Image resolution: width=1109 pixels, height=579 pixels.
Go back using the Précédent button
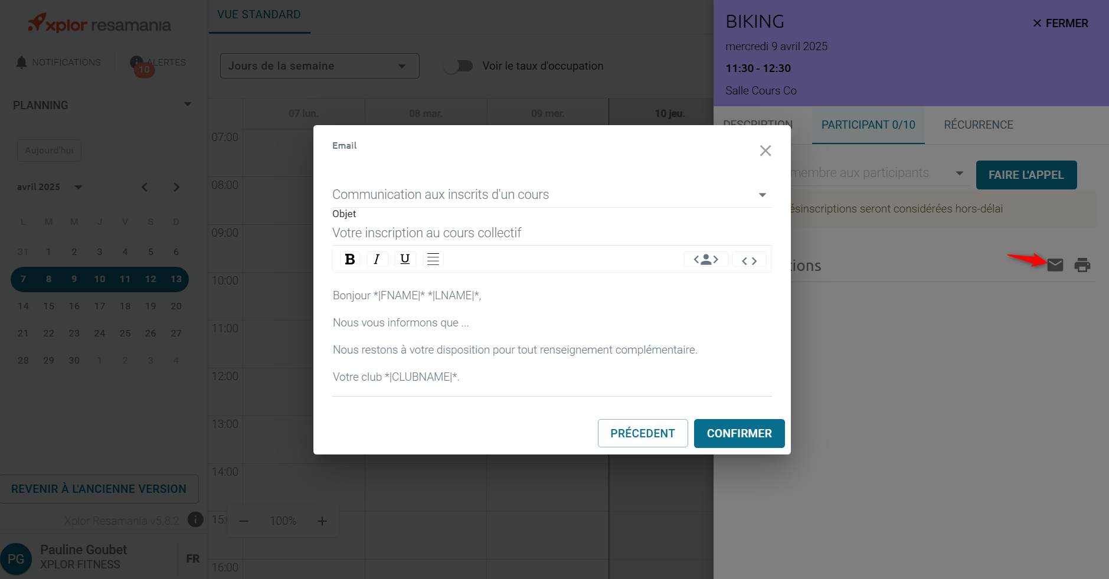[642, 433]
